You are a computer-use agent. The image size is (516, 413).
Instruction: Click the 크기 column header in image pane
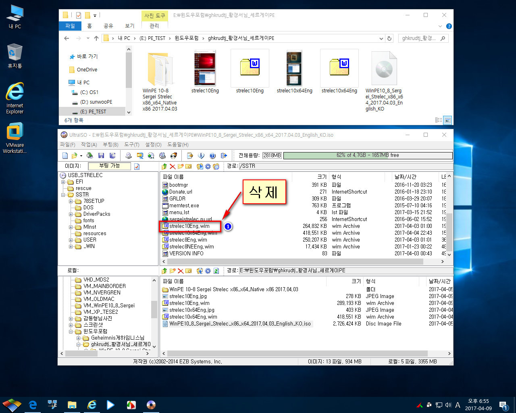[x=322, y=177]
